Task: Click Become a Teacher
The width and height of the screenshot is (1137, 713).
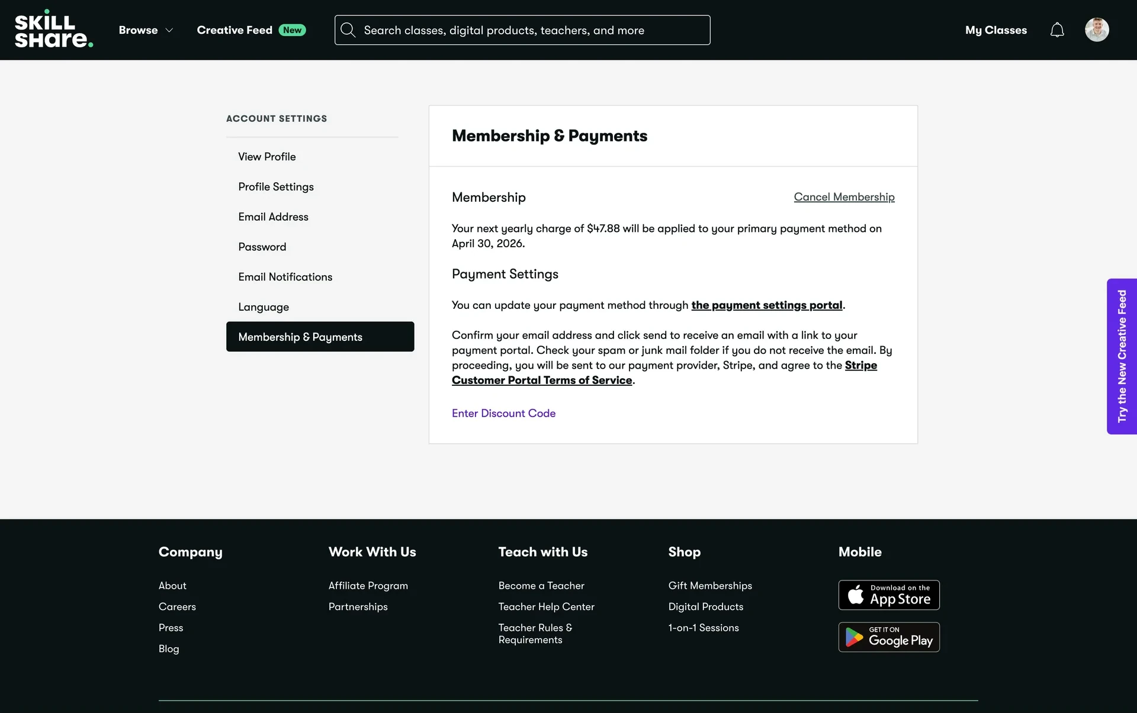Action: 541,586
